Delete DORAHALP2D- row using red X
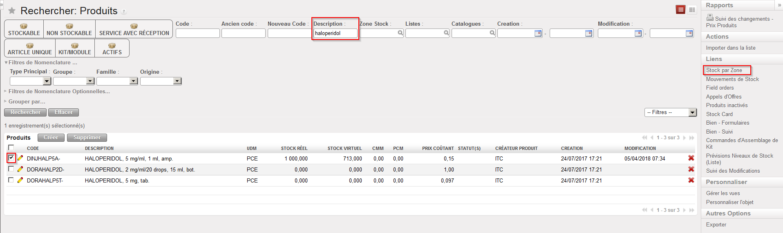The image size is (783, 233). point(691,169)
